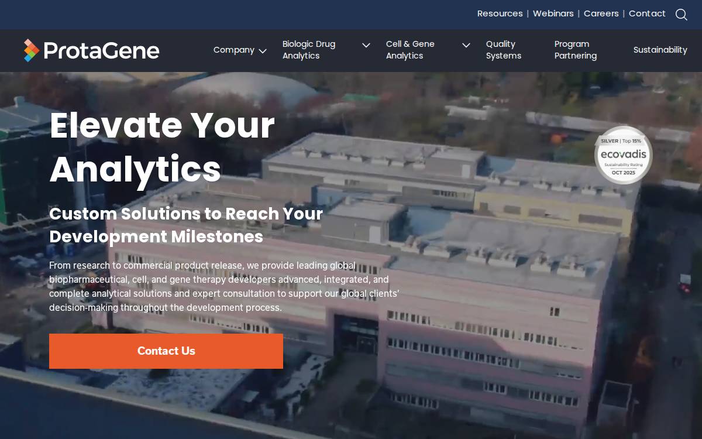The image size is (702, 439).
Task: Open the search magnifier icon
Action: point(681,14)
